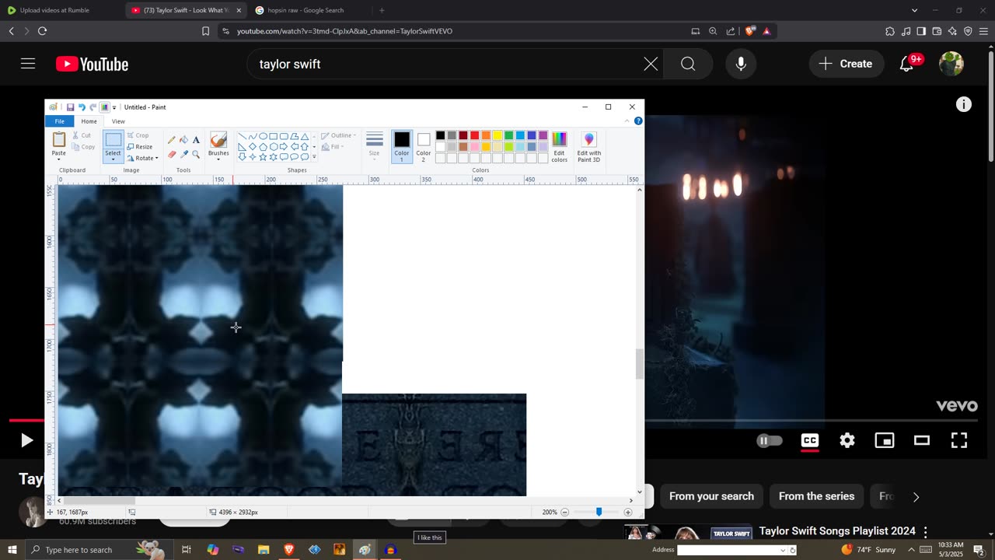Switch to the Home ribbon tab
995x560 pixels.
89,121
